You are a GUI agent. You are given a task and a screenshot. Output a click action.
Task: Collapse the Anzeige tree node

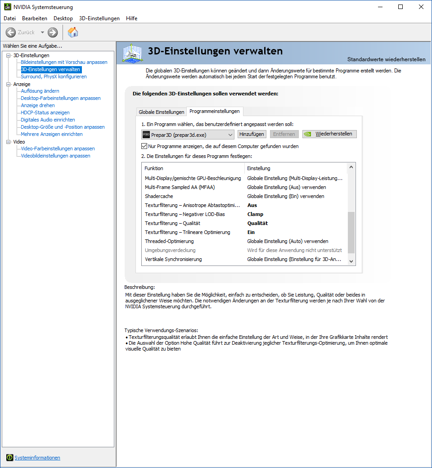pos(9,85)
